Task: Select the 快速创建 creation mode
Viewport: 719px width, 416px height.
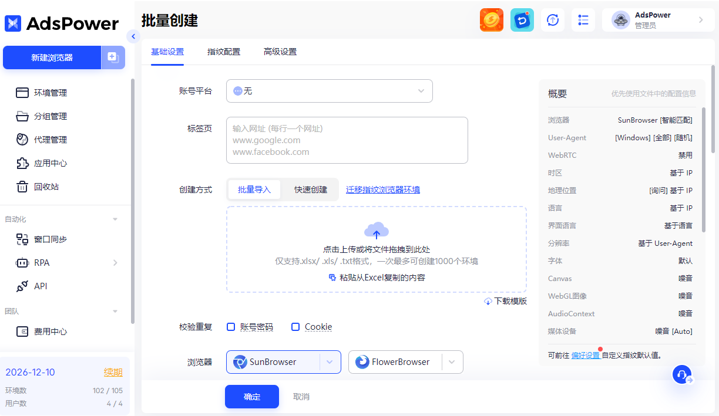Action: point(311,190)
